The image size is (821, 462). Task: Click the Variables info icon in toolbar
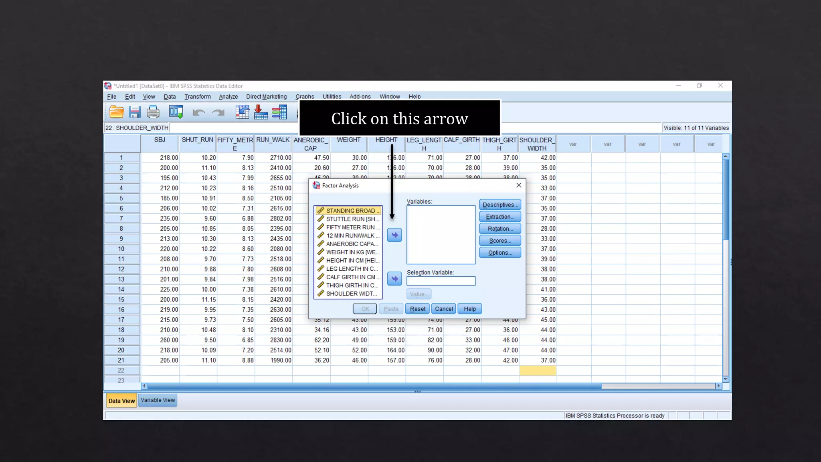click(279, 112)
